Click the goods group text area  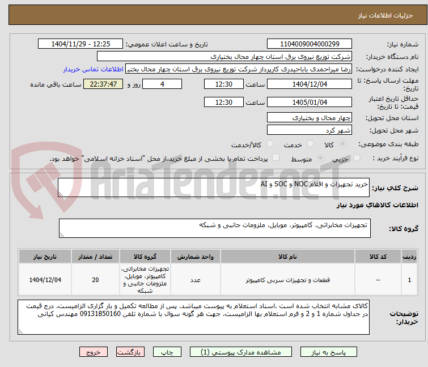click(214, 228)
